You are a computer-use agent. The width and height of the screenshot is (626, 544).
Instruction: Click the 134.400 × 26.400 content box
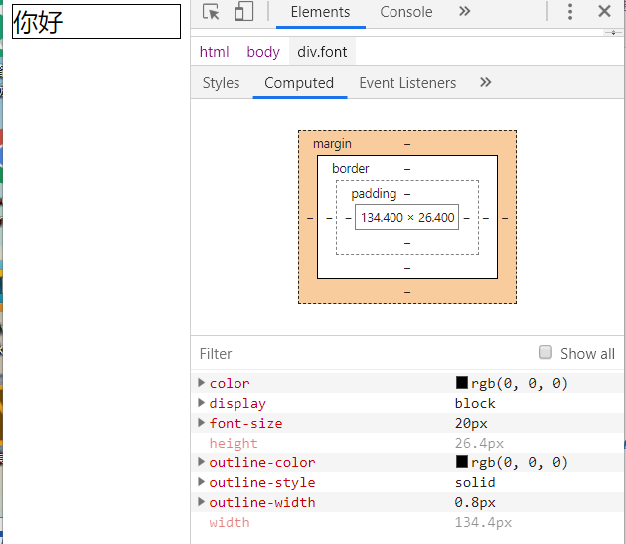pyautogui.click(x=406, y=217)
